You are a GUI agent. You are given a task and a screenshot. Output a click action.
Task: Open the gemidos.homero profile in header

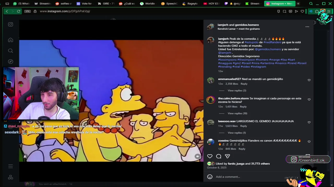click(247, 25)
